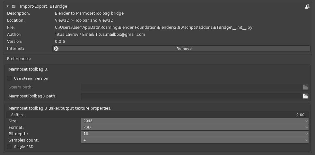Image resolution: width=315 pixels, height=155 pixels.
Task: Collapse the BTBridge addon details triangle
Action: coord(7,6)
